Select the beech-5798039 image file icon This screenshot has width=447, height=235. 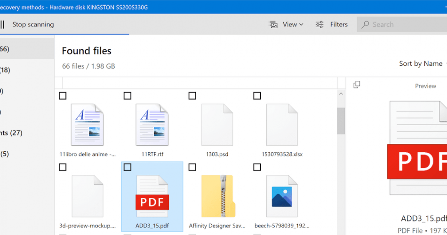click(282, 196)
